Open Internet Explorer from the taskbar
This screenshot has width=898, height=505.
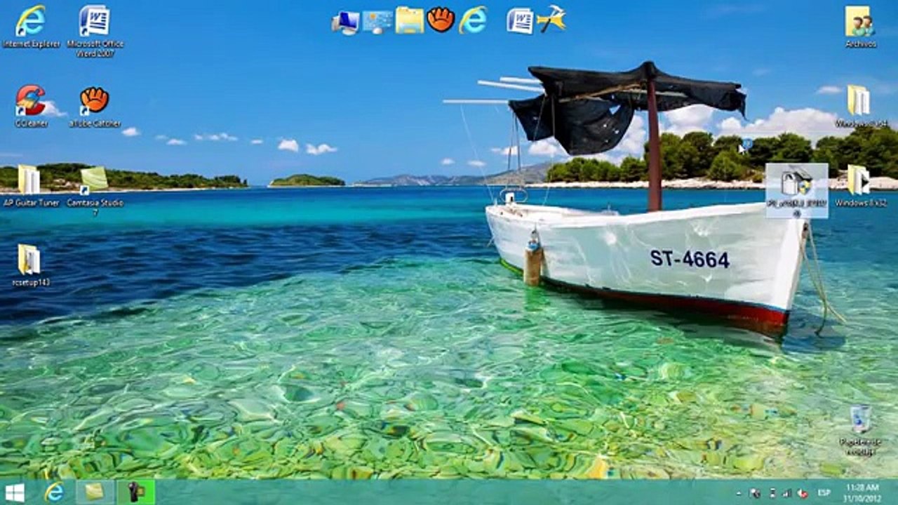click(54, 492)
